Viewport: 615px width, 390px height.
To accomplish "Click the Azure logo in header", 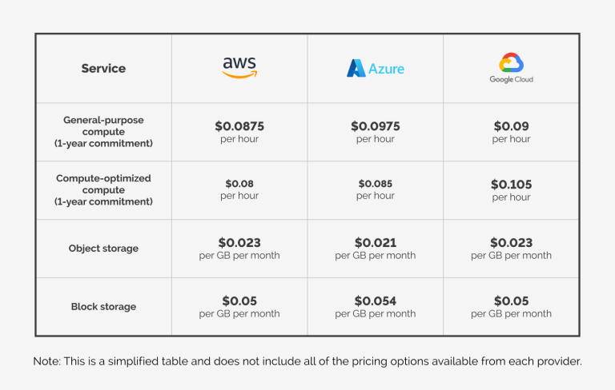I will 375,69.
